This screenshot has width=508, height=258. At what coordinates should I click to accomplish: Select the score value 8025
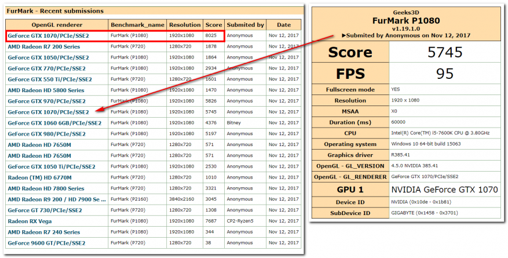tap(211, 35)
